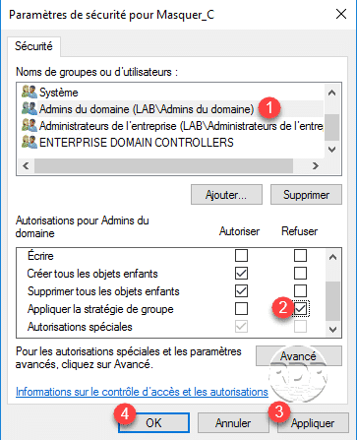This screenshot has height=440, width=357.
Task: Click the horizontal scroll right arrow
Action: (x=316, y=166)
